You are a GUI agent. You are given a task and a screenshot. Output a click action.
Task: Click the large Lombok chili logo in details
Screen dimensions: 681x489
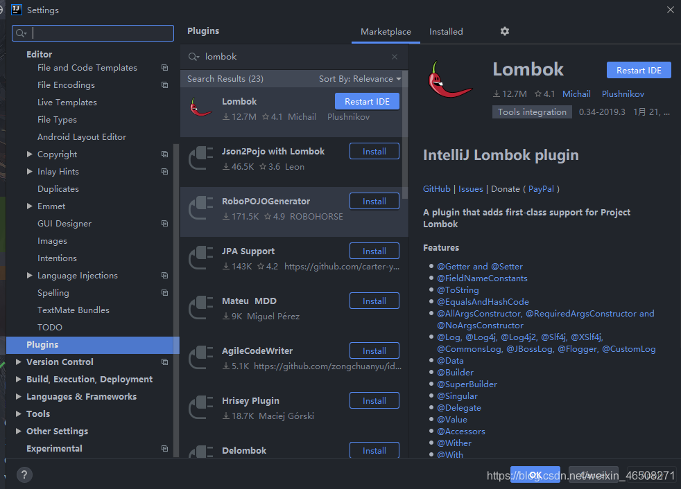pos(449,80)
